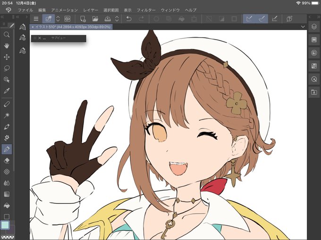The height and width of the screenshot is (240, 321).
Task: Click the Deselect icon in command bar
Action: [209, 19]
